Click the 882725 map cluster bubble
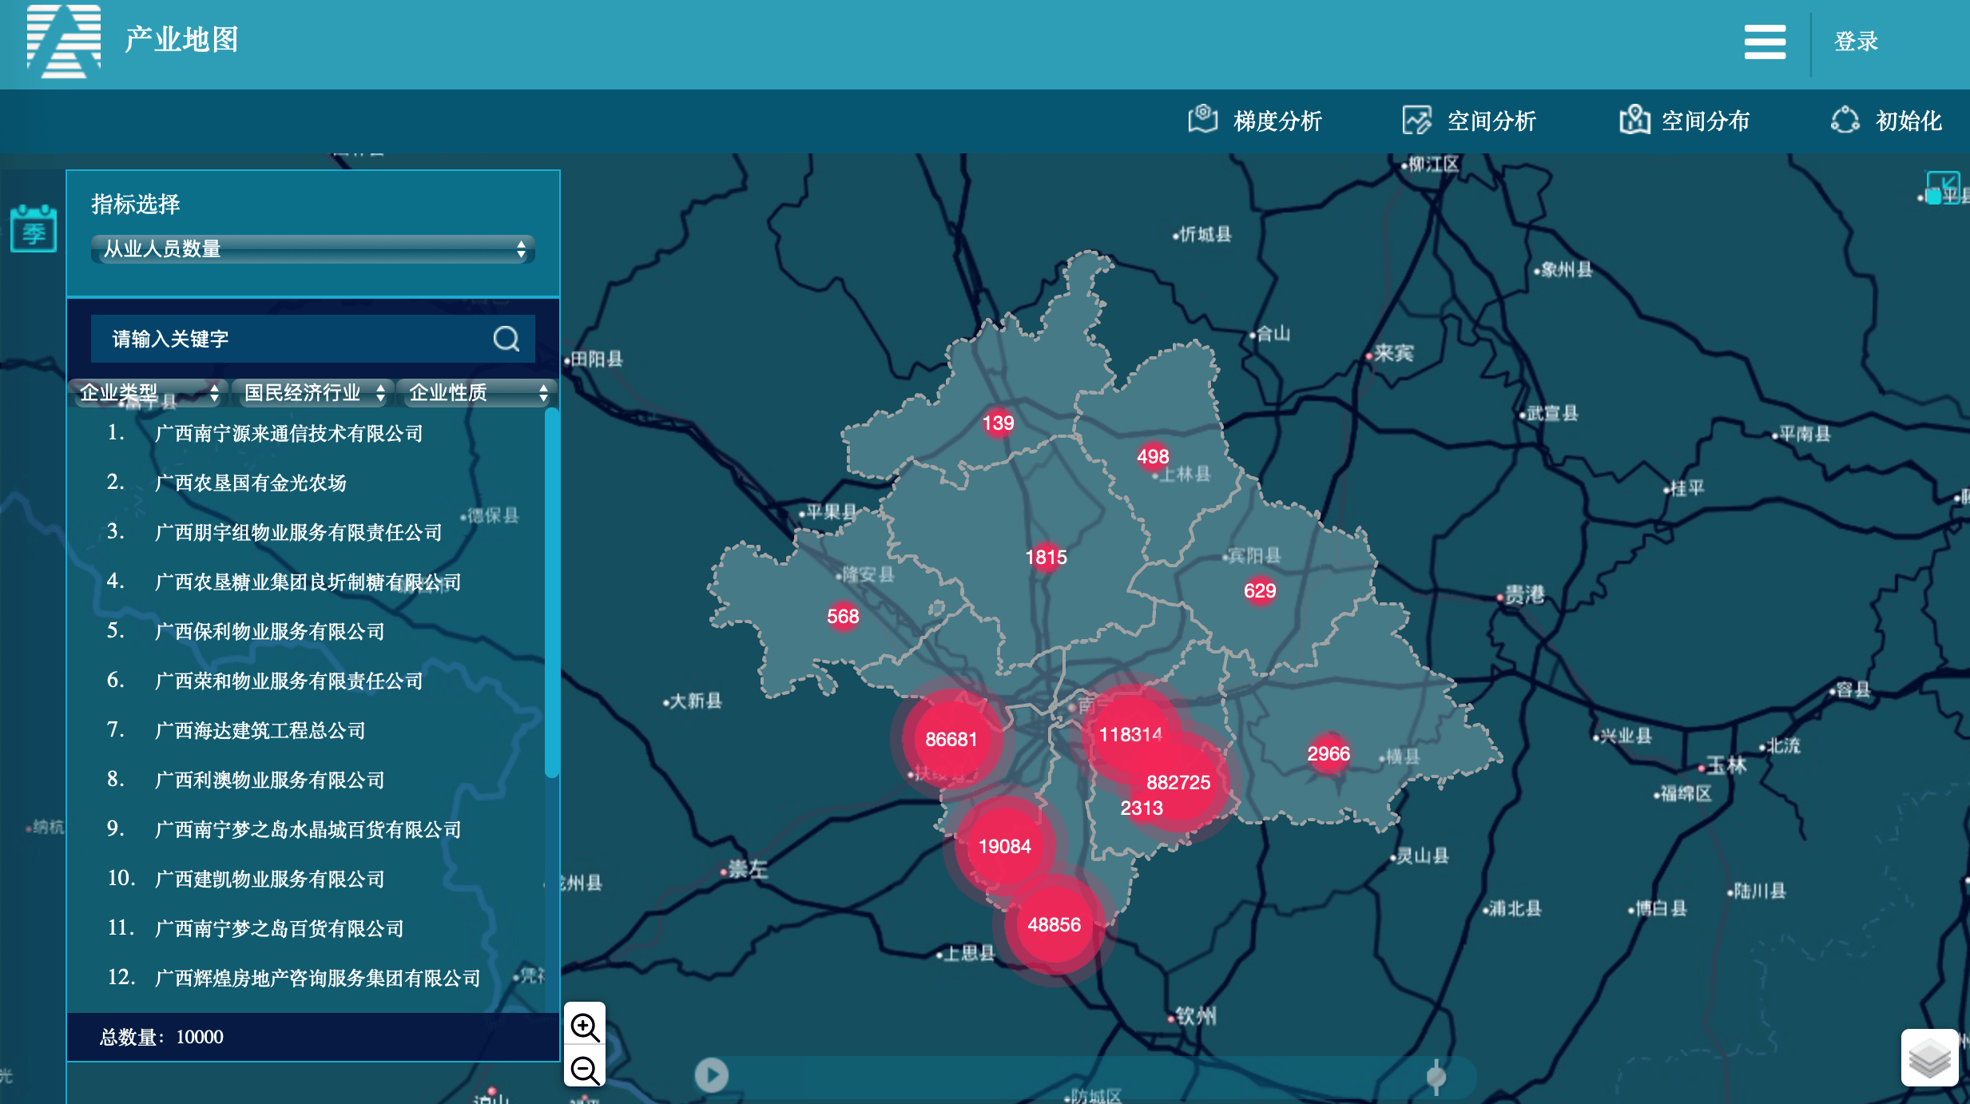This screenshot has width=1970, height=1104. tap(1178, 782)
